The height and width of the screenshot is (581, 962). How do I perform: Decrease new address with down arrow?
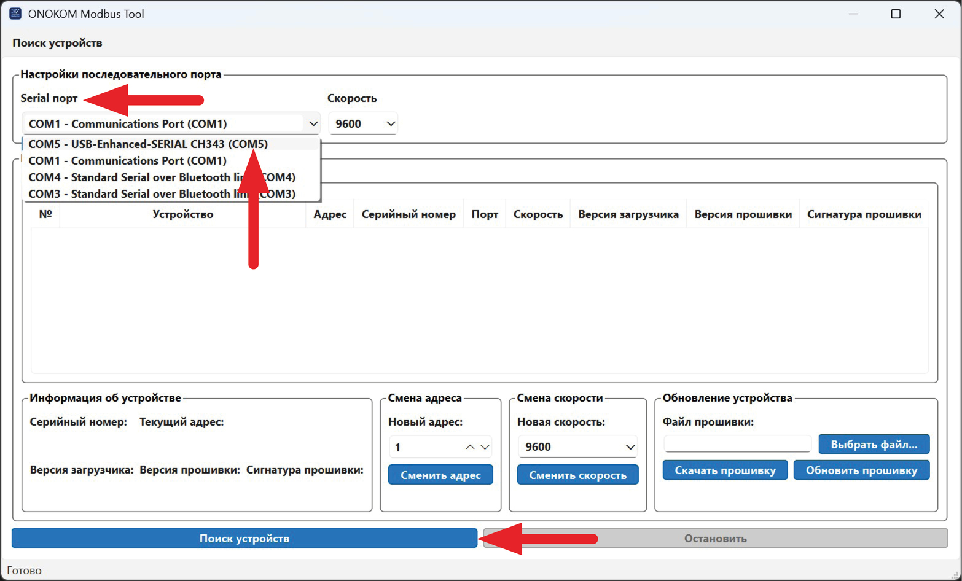(x=485, y=447)
